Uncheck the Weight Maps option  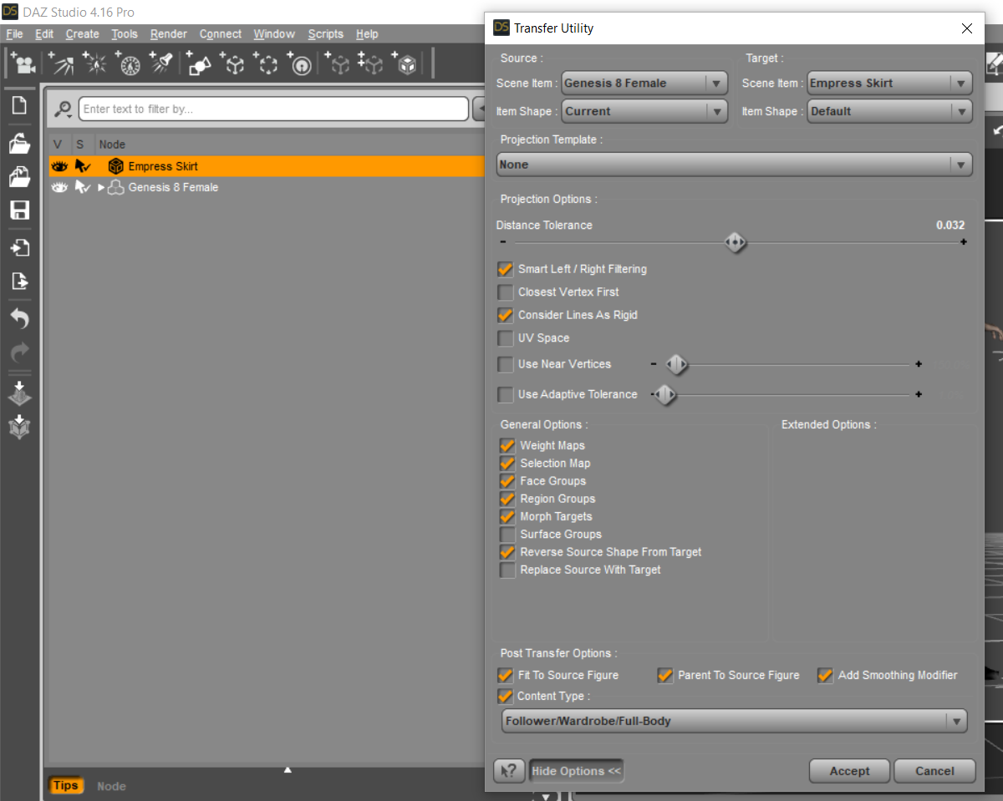(507, 445)
